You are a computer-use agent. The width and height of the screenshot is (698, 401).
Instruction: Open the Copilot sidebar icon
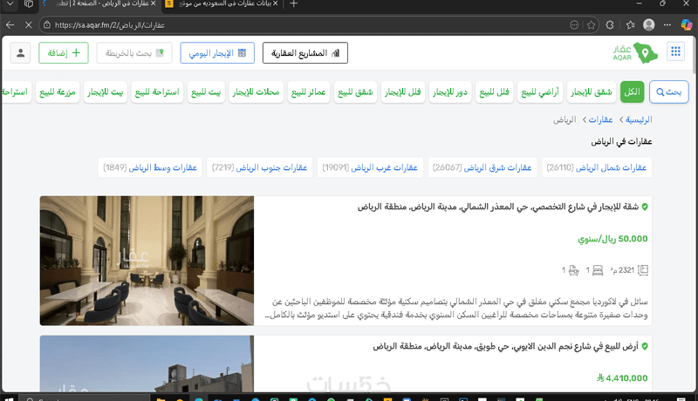(687, 25)
